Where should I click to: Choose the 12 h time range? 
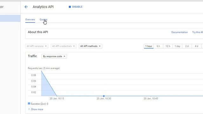pos(168,46)
